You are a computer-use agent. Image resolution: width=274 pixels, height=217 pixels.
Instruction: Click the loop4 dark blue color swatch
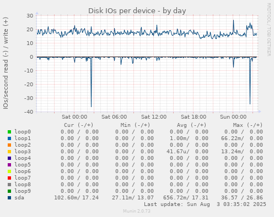click(x=9, y=158)
